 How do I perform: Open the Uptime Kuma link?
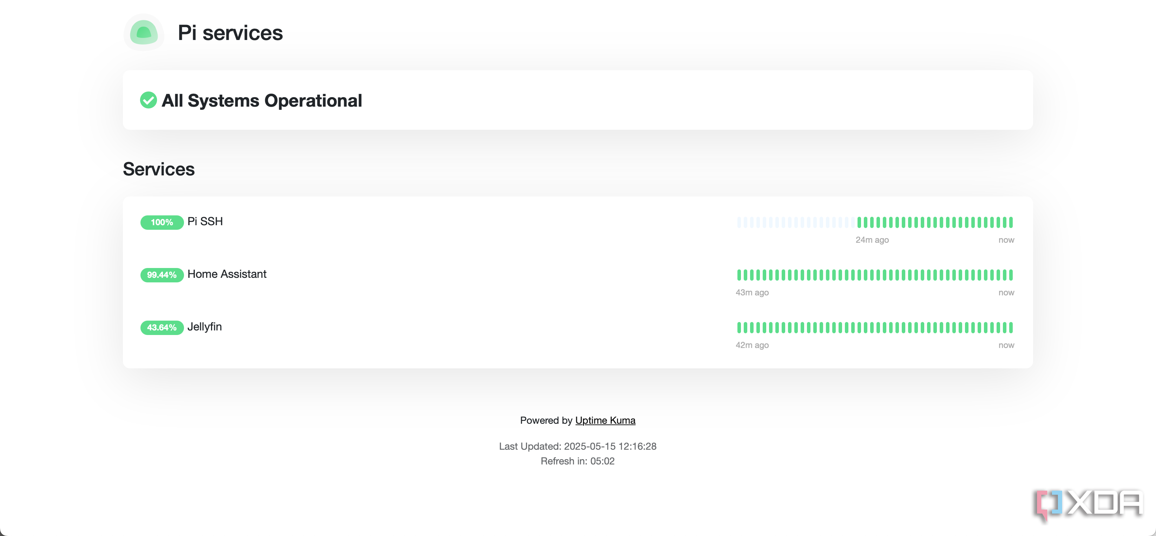click(605, 420)
